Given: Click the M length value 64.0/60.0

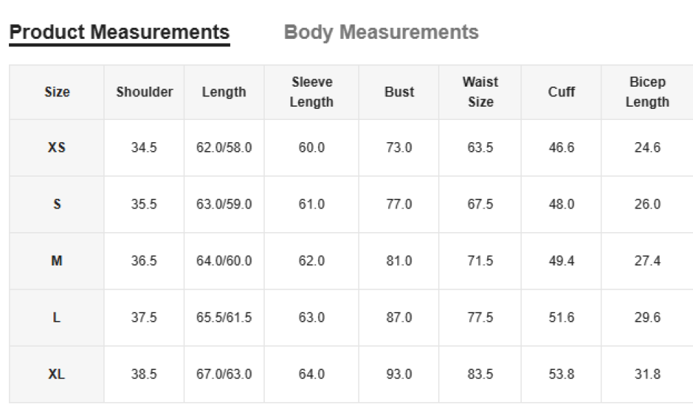Looking at the screenshot, I should 224,261.
